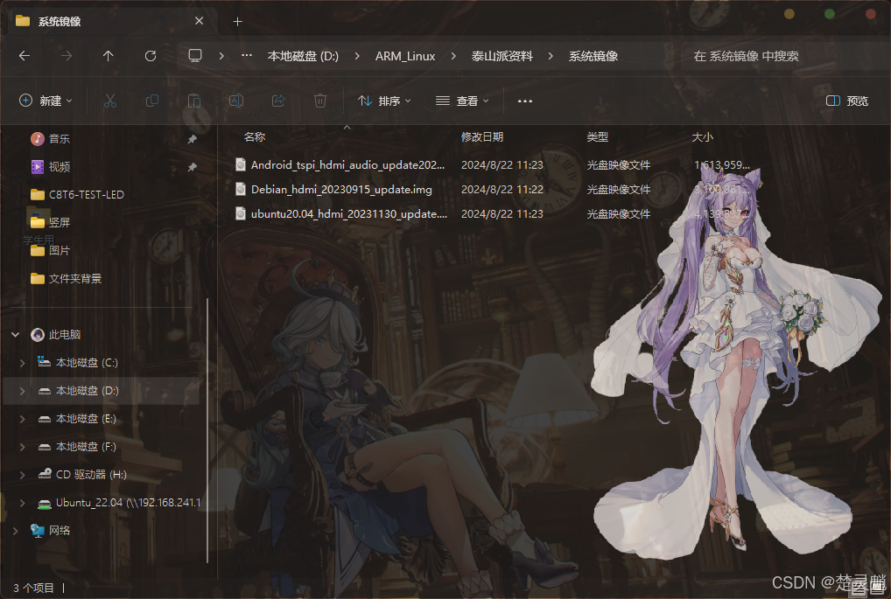Expand 本地磁盘 (F:) in the tree
The image size is (891, 599).
[22, 447]
